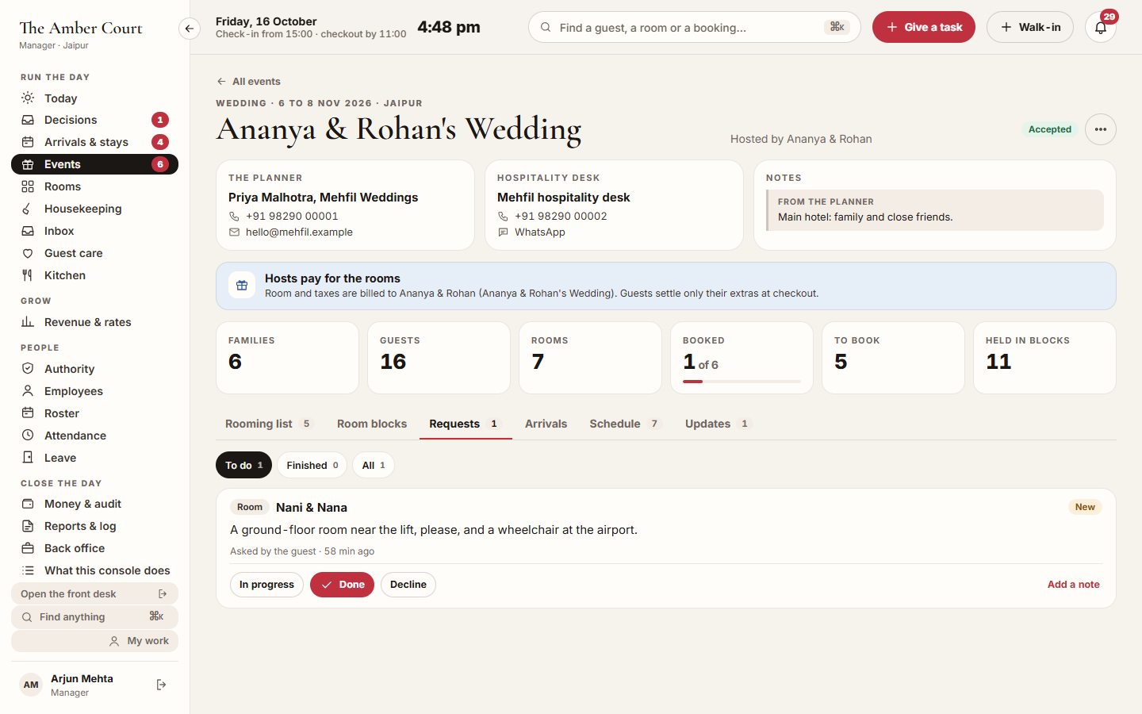Screen dimensions: 1142x714
Task: Click the Add a note link
Action: click(x=1073, y=585)
